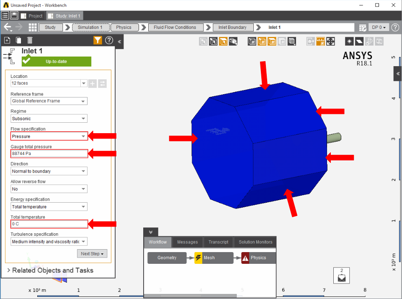Open the shaded cube display dropdown
The width and height of the screenshot is (402, 299).
[x=292, y=41]
